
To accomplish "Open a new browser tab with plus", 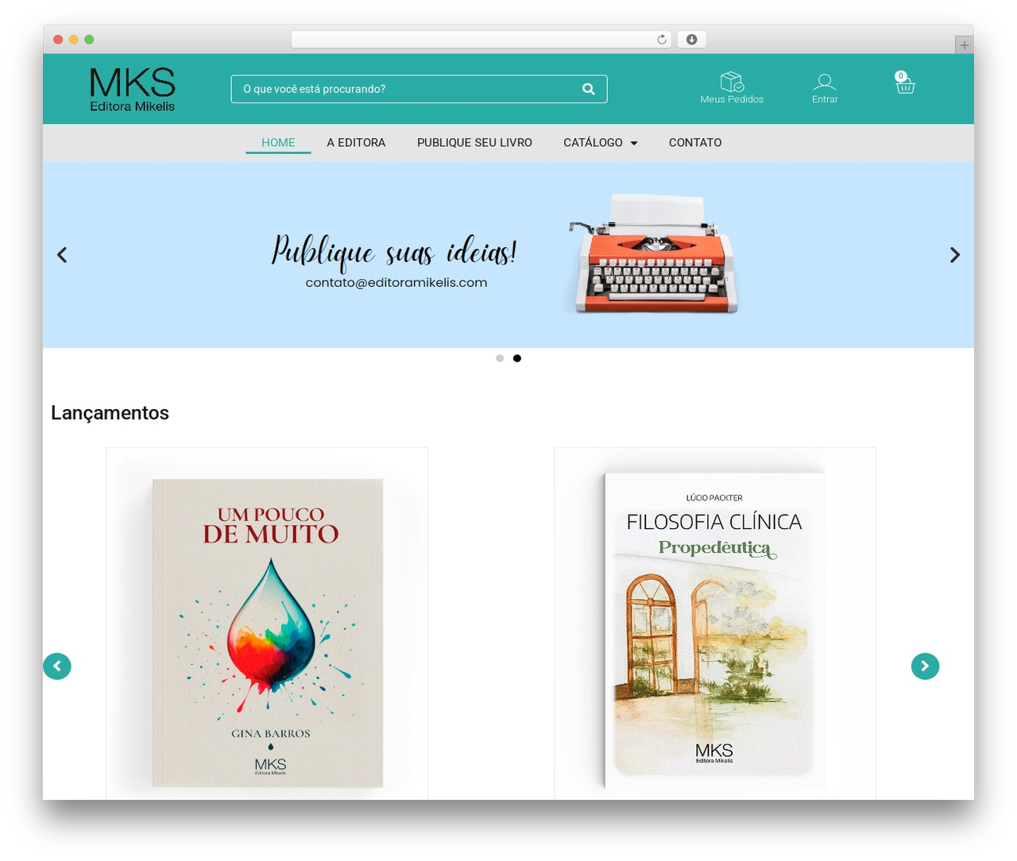I will [x=964, y=45].
